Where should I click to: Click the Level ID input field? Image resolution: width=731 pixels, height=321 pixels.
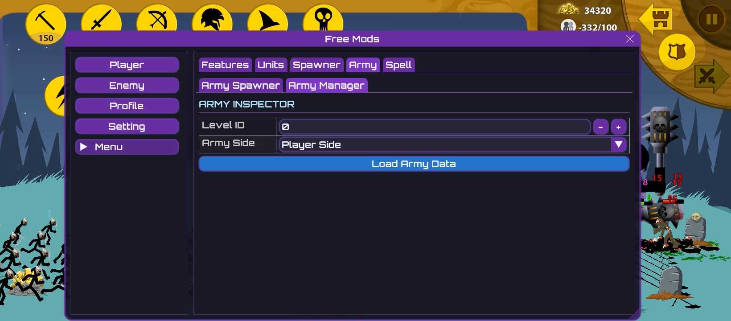pos(434,127)
